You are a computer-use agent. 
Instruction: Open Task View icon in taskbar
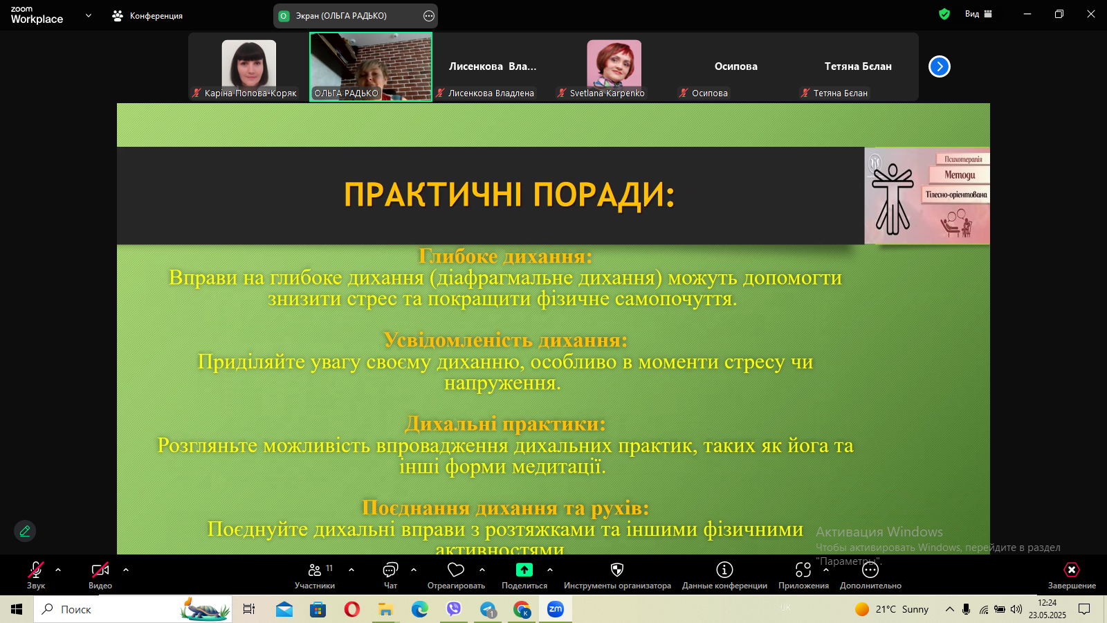pos(249,609)
